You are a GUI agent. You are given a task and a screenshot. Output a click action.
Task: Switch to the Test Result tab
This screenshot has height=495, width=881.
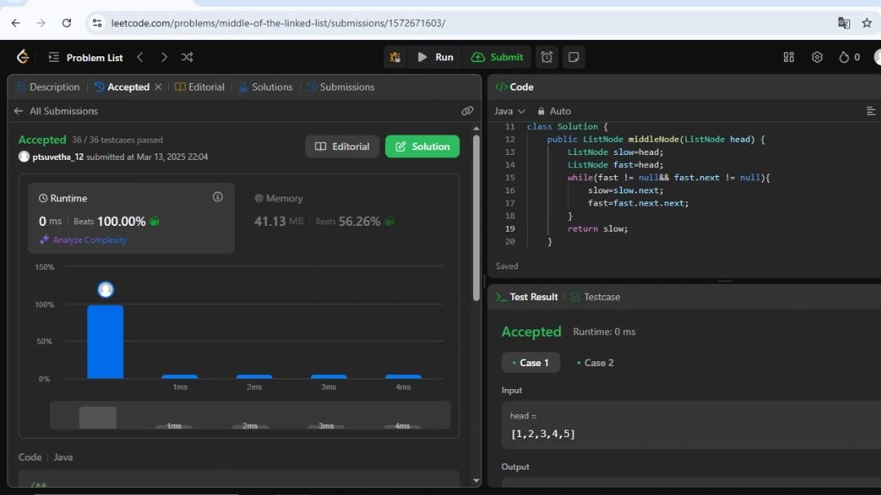pyautogui.click(x=526, y=297)
